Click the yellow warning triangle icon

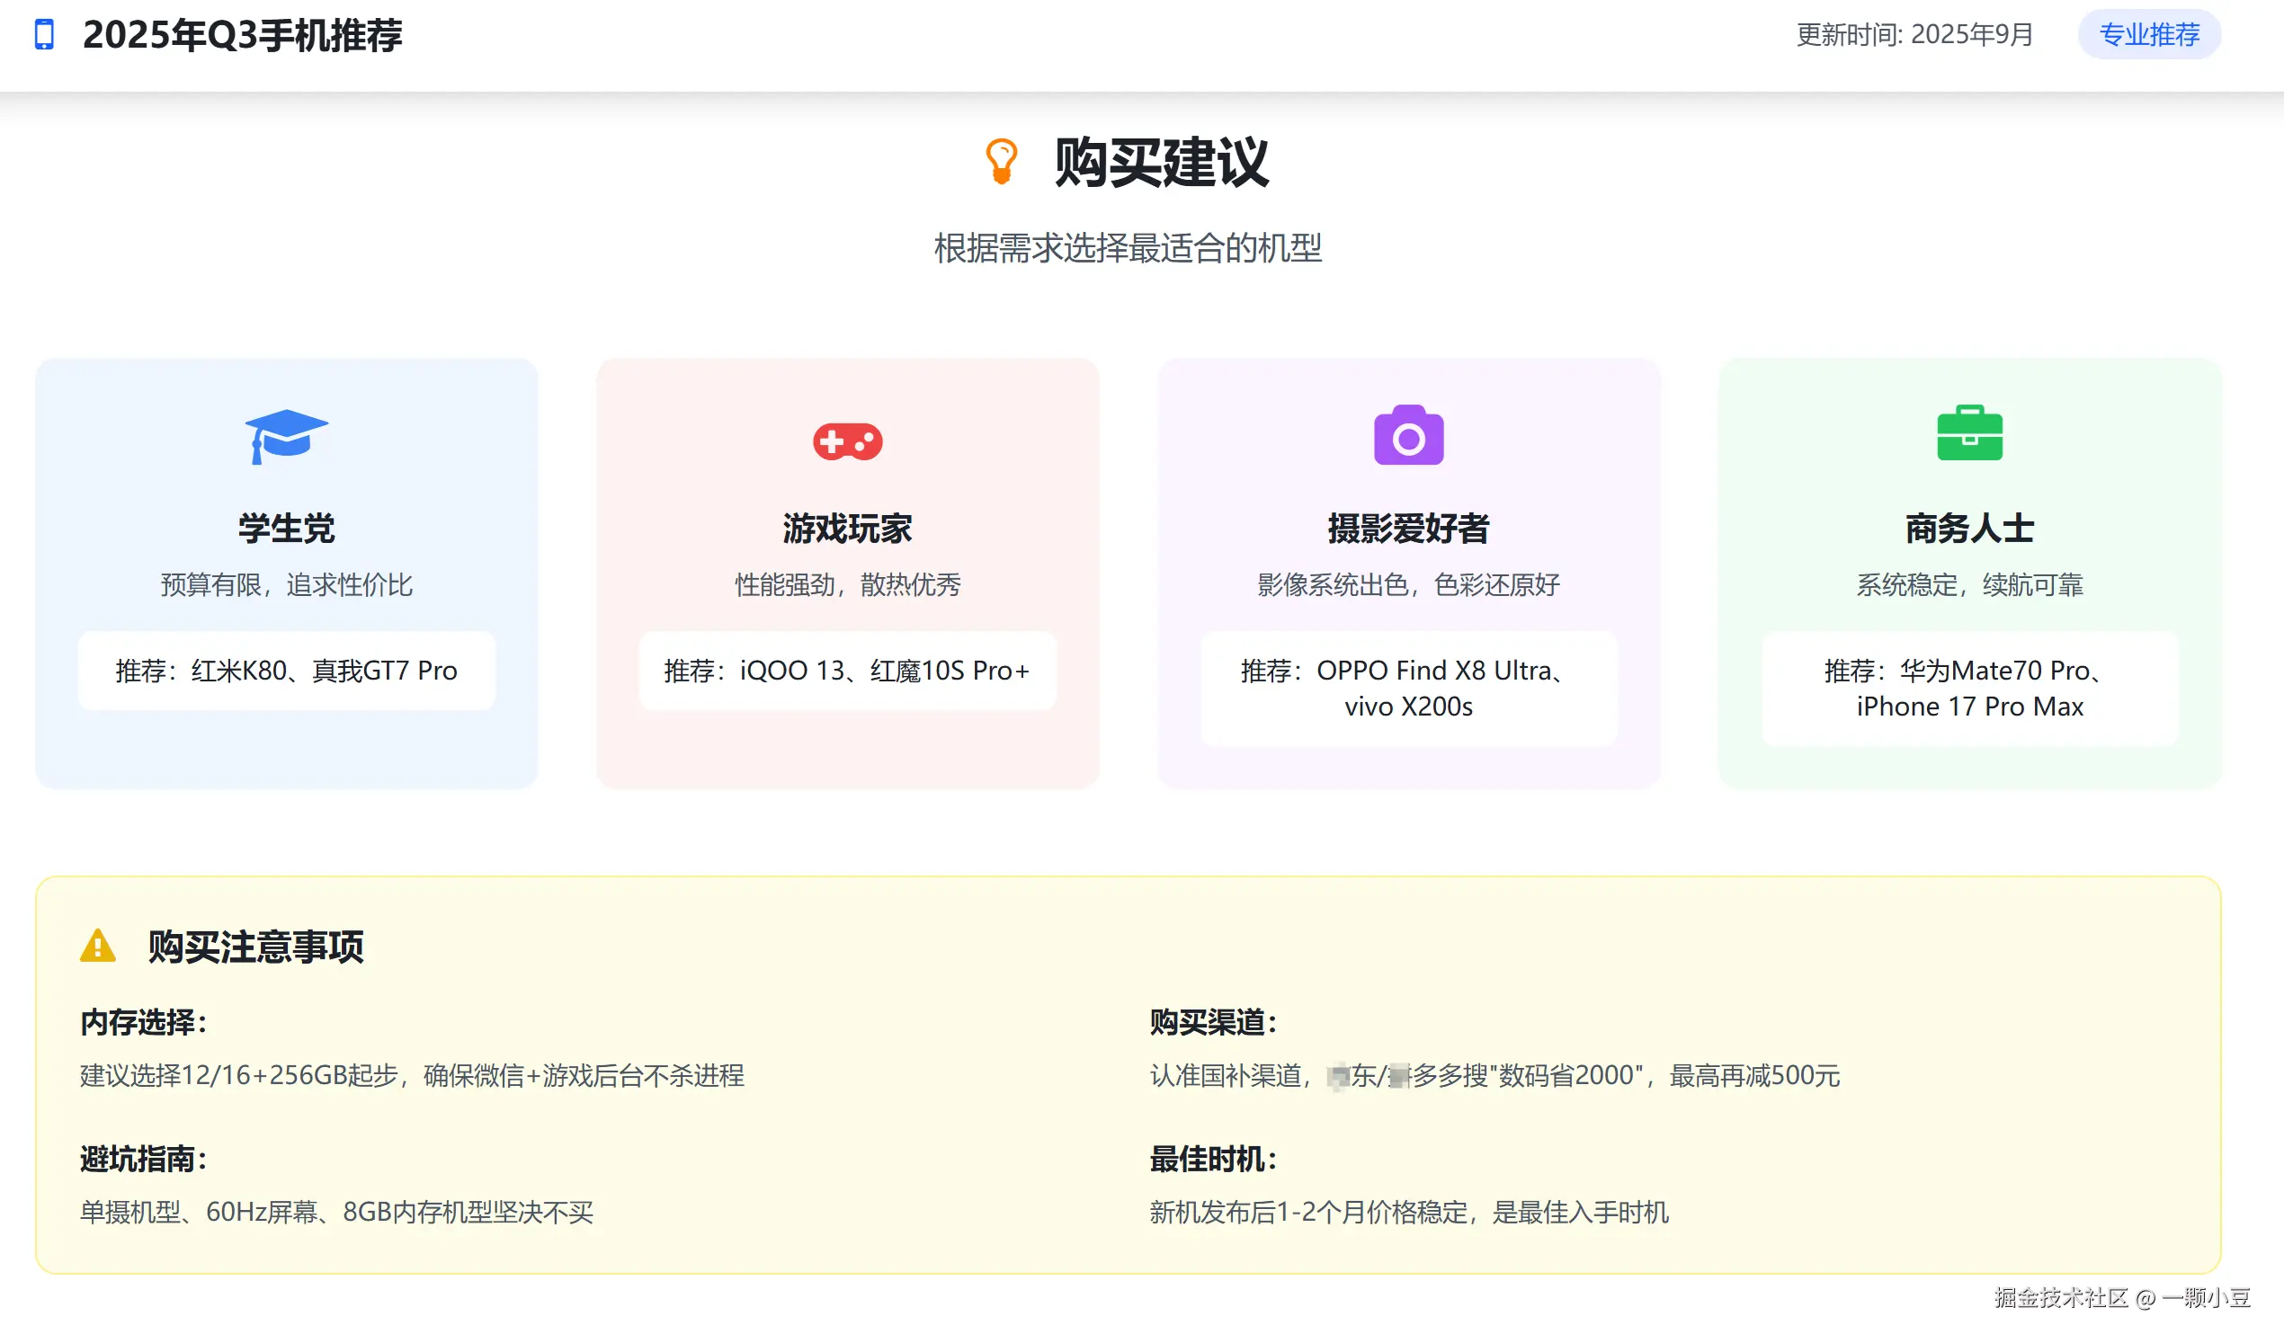click(98, 945)
